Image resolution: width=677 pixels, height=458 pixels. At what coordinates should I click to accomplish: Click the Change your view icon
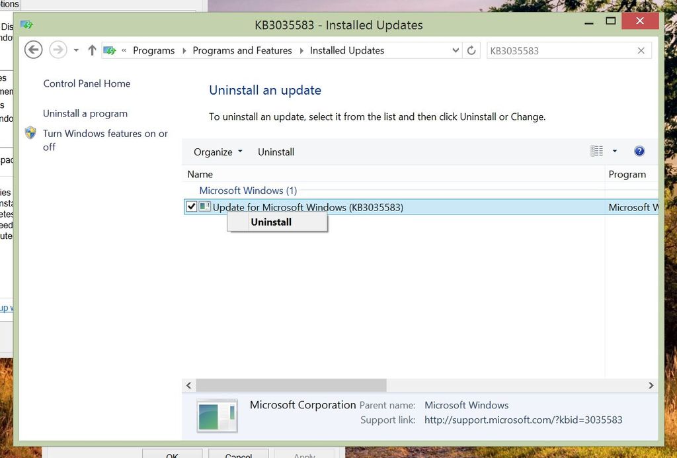pyautogui.click(x=596, y=151)
